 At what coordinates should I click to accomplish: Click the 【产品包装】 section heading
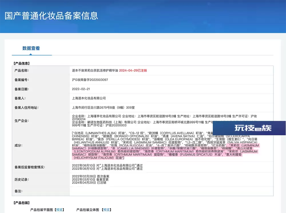(x=21, y=203)
